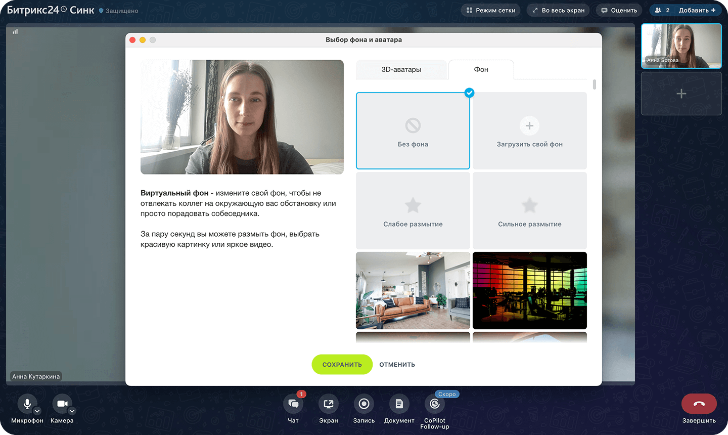Start recording with the Запись icon
The image size is (728, 435).
(364, 404)
